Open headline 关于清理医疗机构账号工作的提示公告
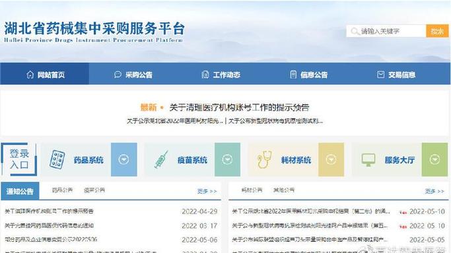Screen dimensions: 451x253 239,107
